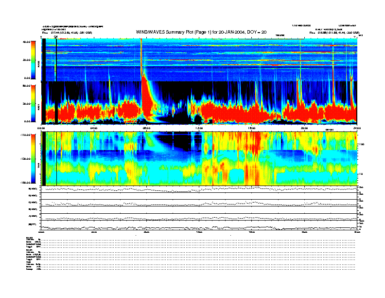Click the bottom line plot trace panel
Screen dimensions: 385x298
pyautogui.click(x=199, y=226)
